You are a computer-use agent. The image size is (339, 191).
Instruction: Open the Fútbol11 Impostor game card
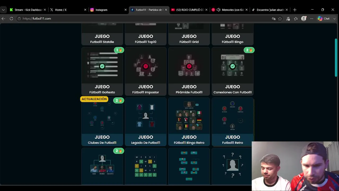coord(145,71)
